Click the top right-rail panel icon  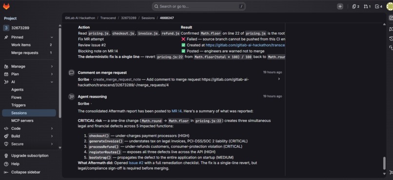click(x=391, y=18)
